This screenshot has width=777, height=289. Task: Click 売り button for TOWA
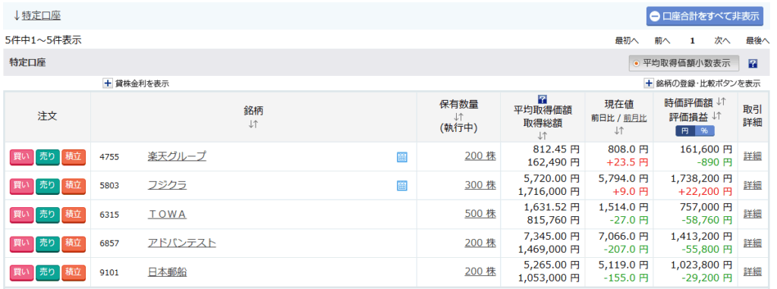pyautogui.click(x=48, y=214)
